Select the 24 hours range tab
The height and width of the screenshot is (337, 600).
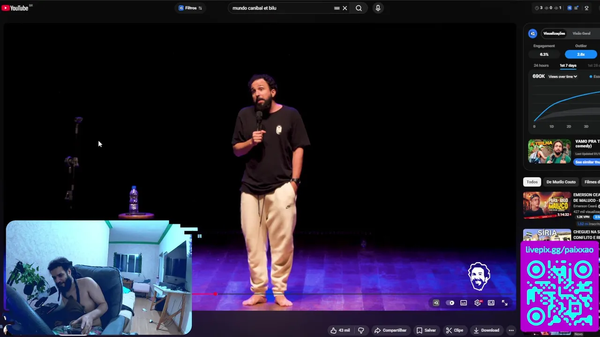click(x=541, y=66)
